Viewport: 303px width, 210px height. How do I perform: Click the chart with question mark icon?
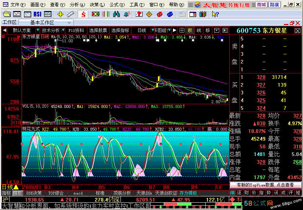139,14
